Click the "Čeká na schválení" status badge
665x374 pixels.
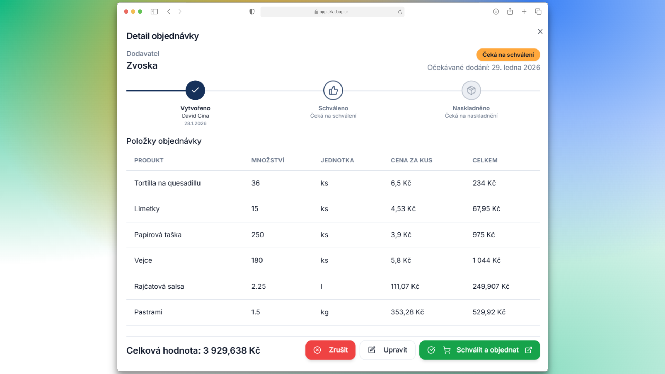tap(508, 54)
